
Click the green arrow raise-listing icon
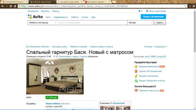click(x=136, y=81)
